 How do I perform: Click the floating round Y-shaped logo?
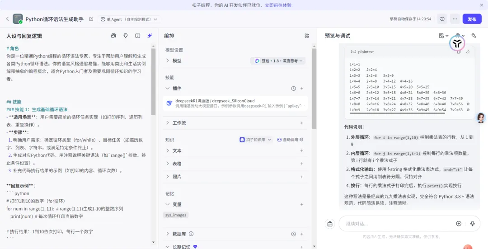[x=457, y=43]
